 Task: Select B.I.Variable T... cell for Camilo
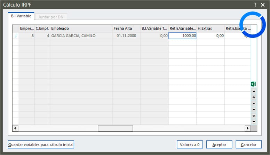[154, 35]
